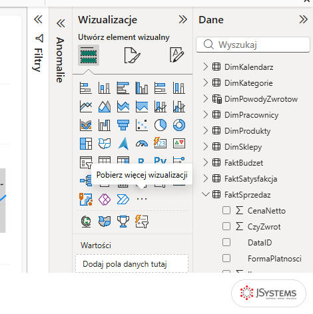This screenshot has width=313, height=314.
Task: Select the slicer visual
Action: pos(86,162)
